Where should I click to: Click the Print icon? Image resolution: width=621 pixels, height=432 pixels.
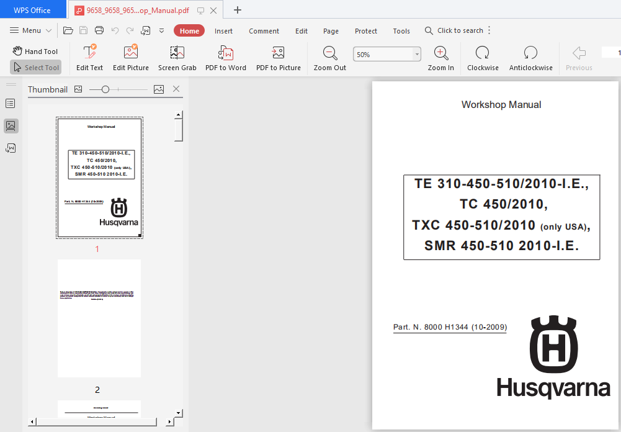pyautogui.click(x=99, y=30)
